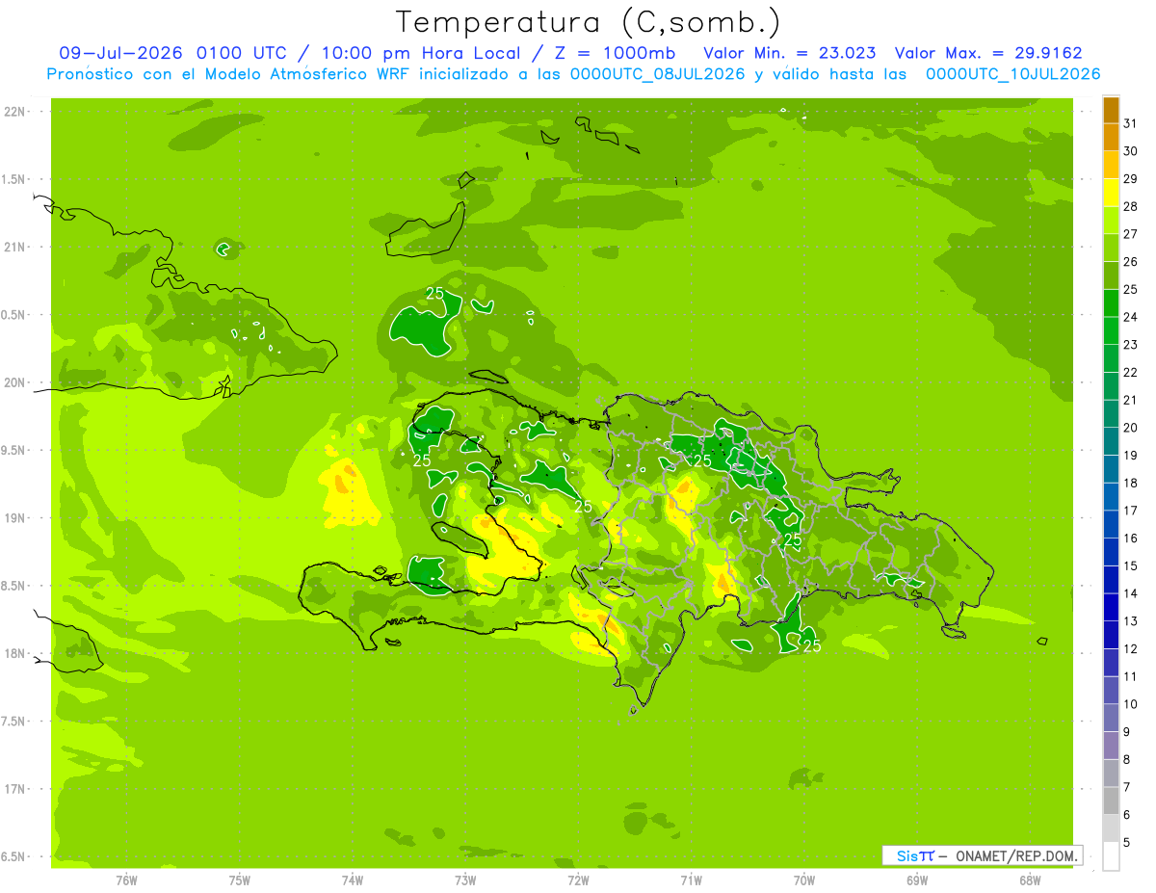Click the legend value 27
This screenshot has height=893, width=1156.
[x=1130, y=234]
